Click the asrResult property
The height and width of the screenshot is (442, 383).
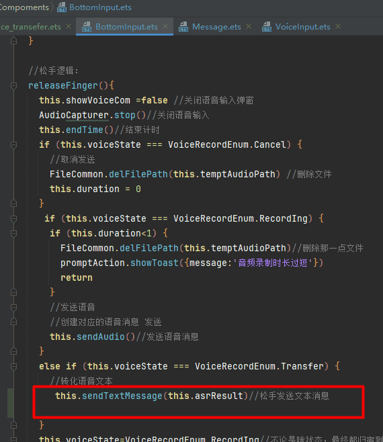pos(219,396)
